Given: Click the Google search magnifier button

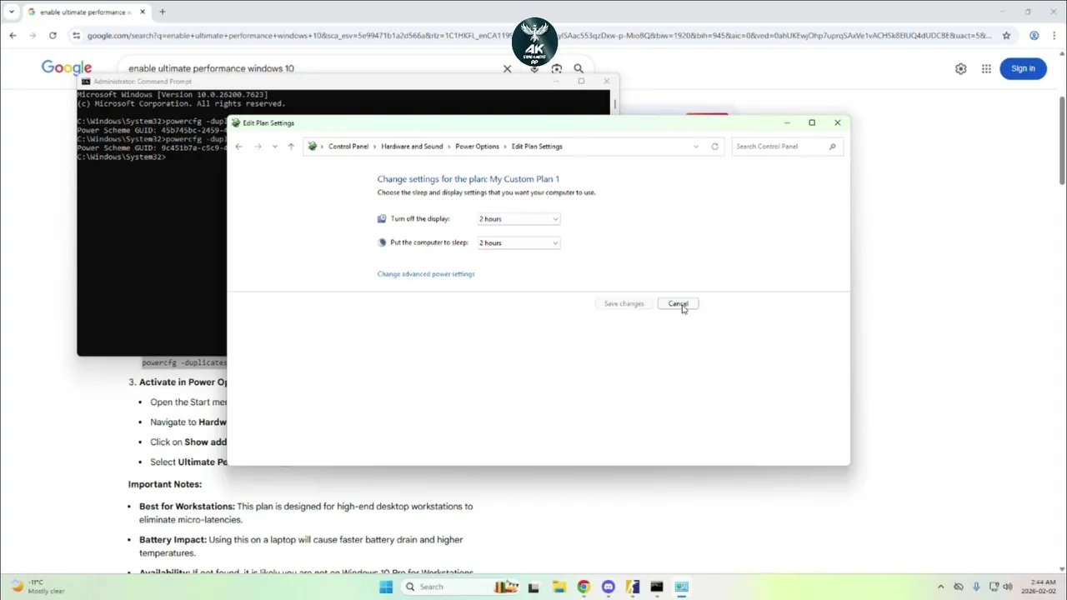Looking at the screenshot, I should (x=579, y=68).
